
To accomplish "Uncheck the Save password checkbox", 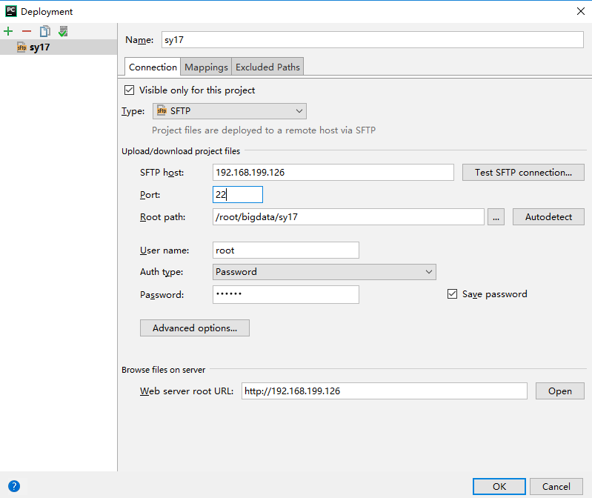I will (x=453, y=294).
